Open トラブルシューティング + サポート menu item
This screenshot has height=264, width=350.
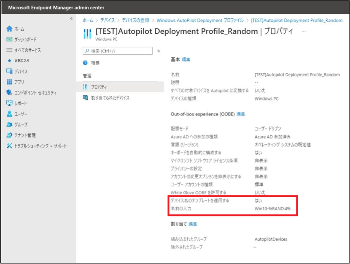pos(40,146)
